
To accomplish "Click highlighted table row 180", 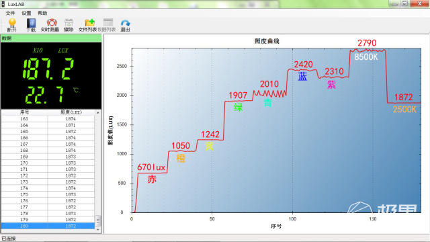I will pyautogui.click(x=48, y=226).
